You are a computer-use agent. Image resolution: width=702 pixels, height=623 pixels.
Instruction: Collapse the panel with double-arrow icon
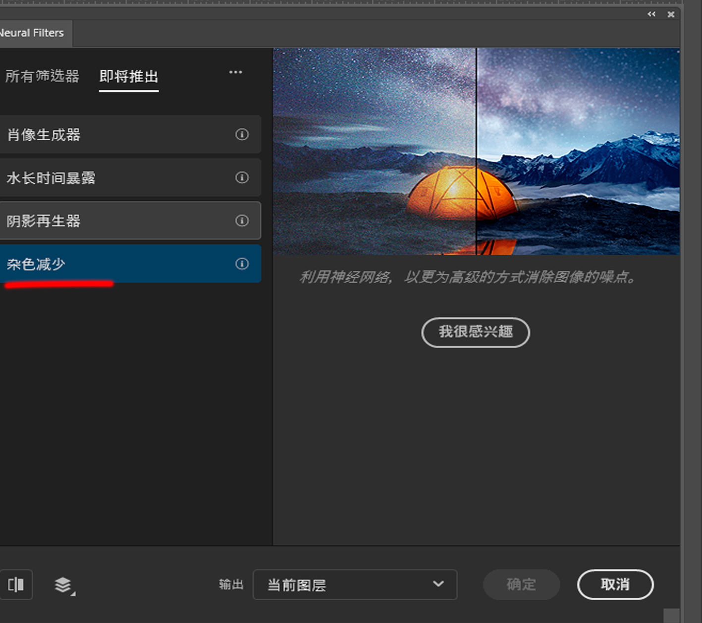[x=651, y=14]
